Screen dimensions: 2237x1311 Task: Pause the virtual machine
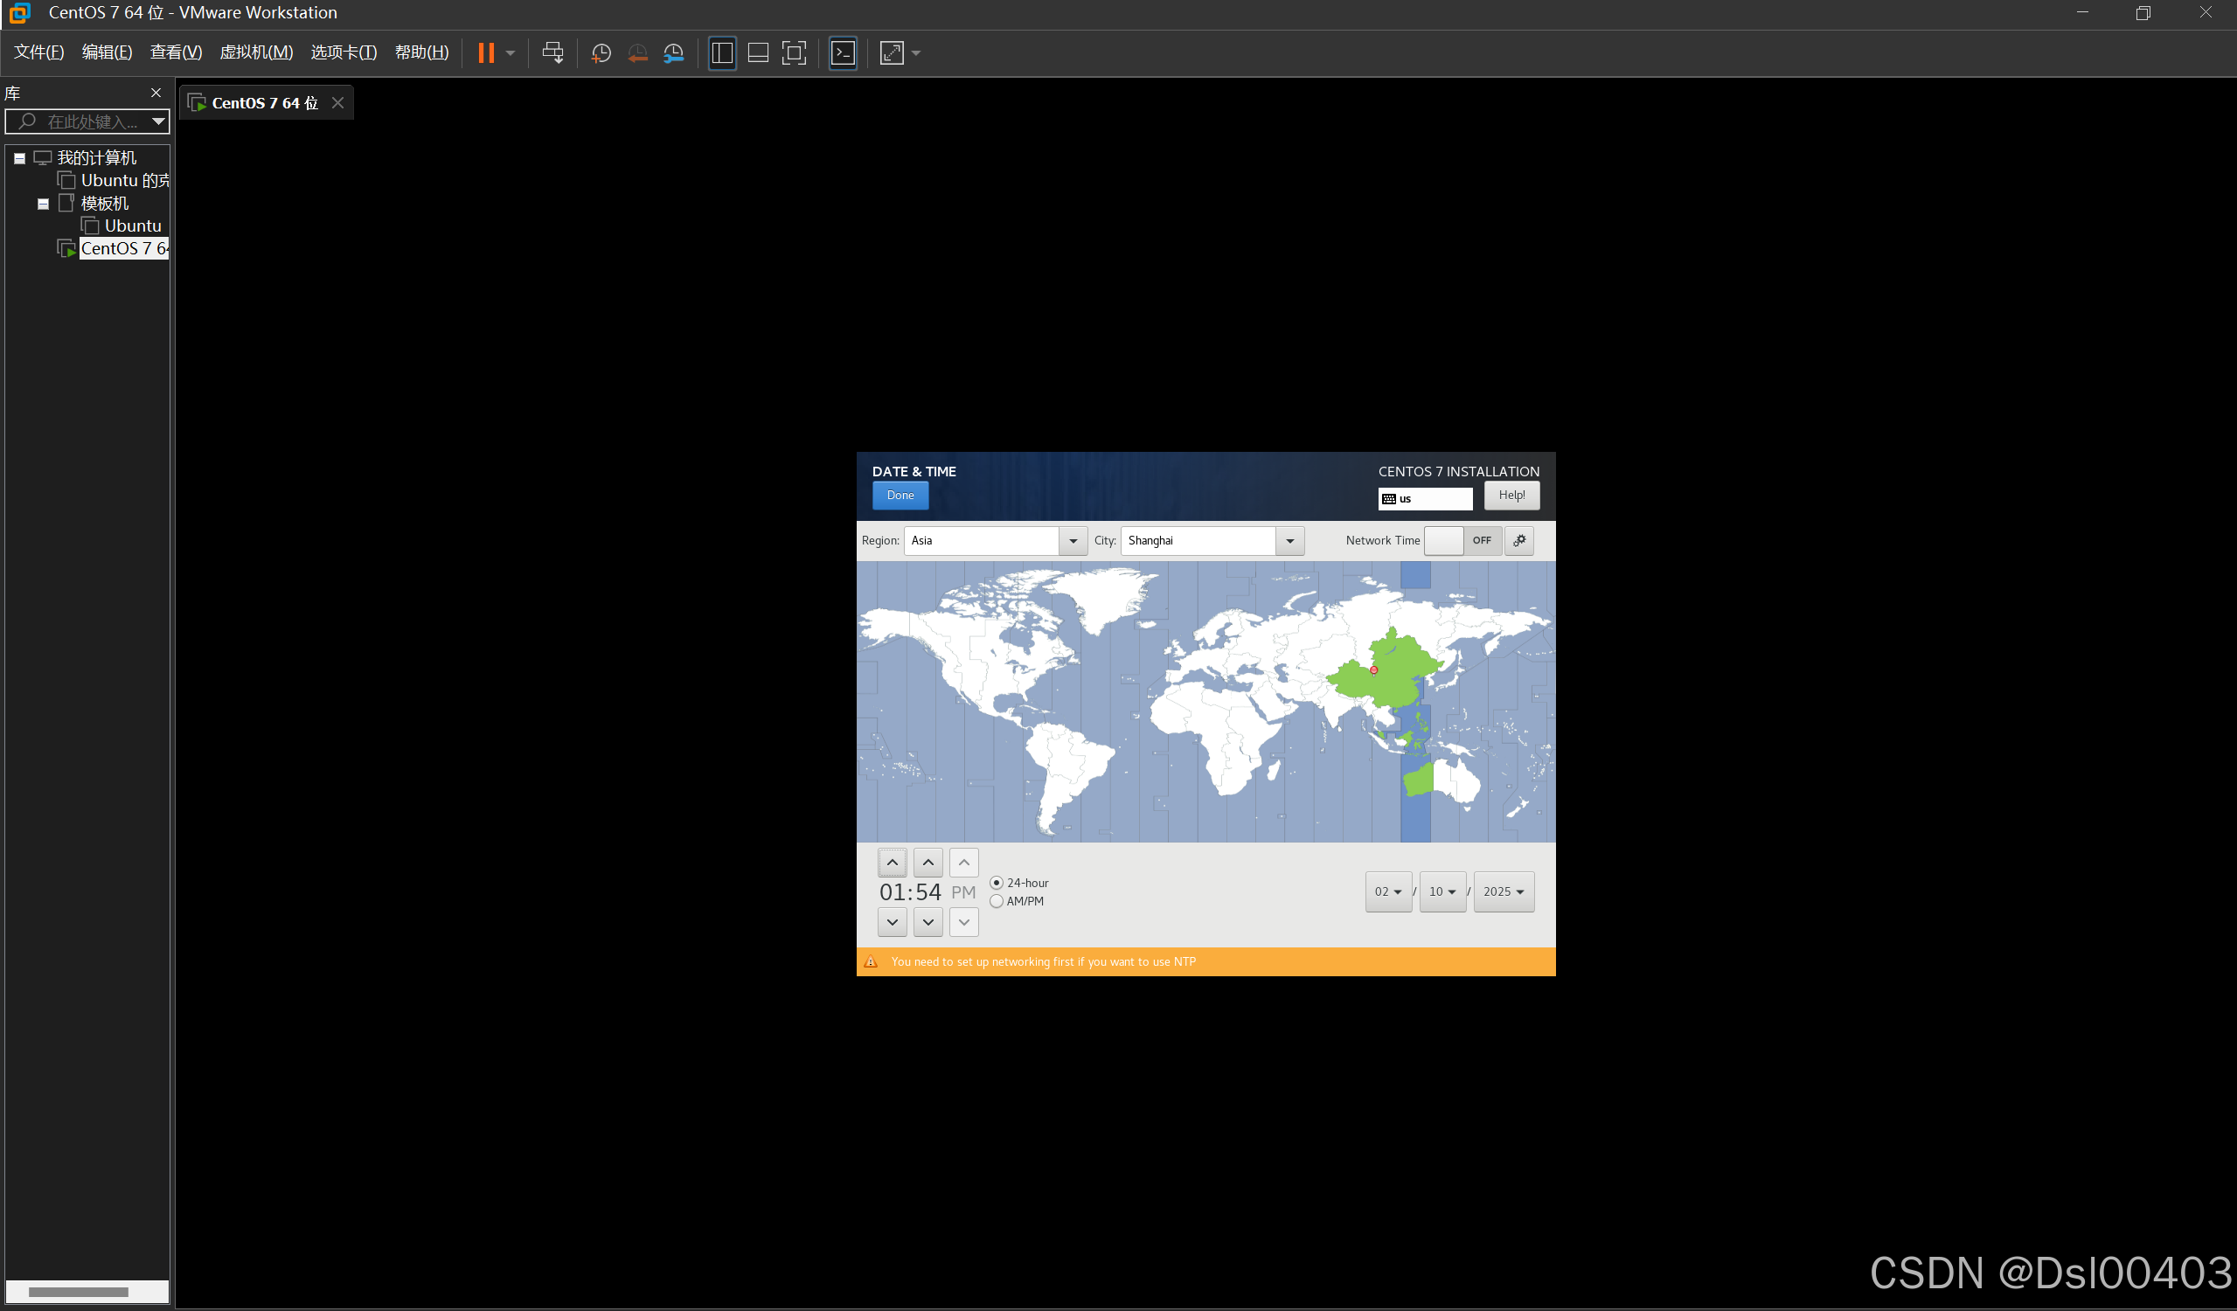coord(485,53)
